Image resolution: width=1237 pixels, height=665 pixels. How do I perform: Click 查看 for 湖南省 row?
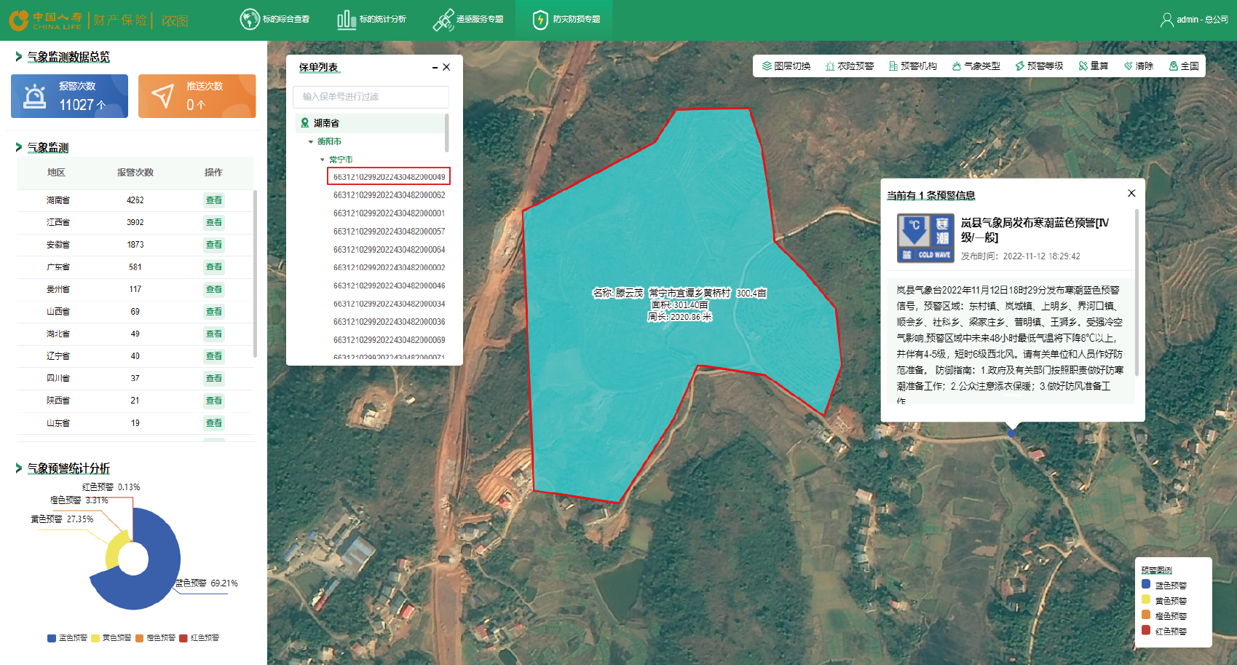[213, 200]
